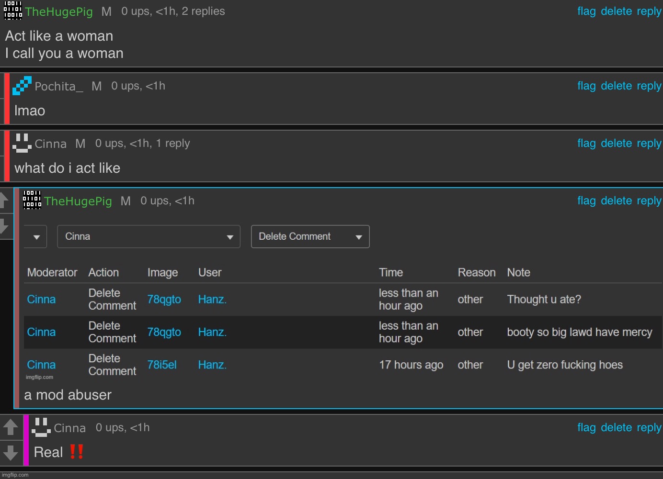The height and width of the screenshot is (479, 663).
Task: Delete TheHugePig's 'Act like a woman' comment
Action: pos(617,11)
